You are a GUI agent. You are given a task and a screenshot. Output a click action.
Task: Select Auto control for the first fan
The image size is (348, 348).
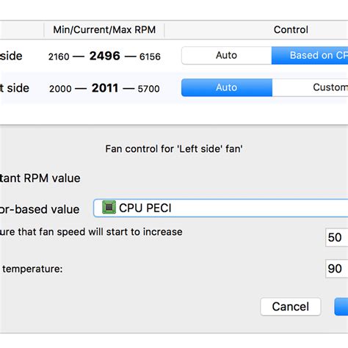coord(227,56)
